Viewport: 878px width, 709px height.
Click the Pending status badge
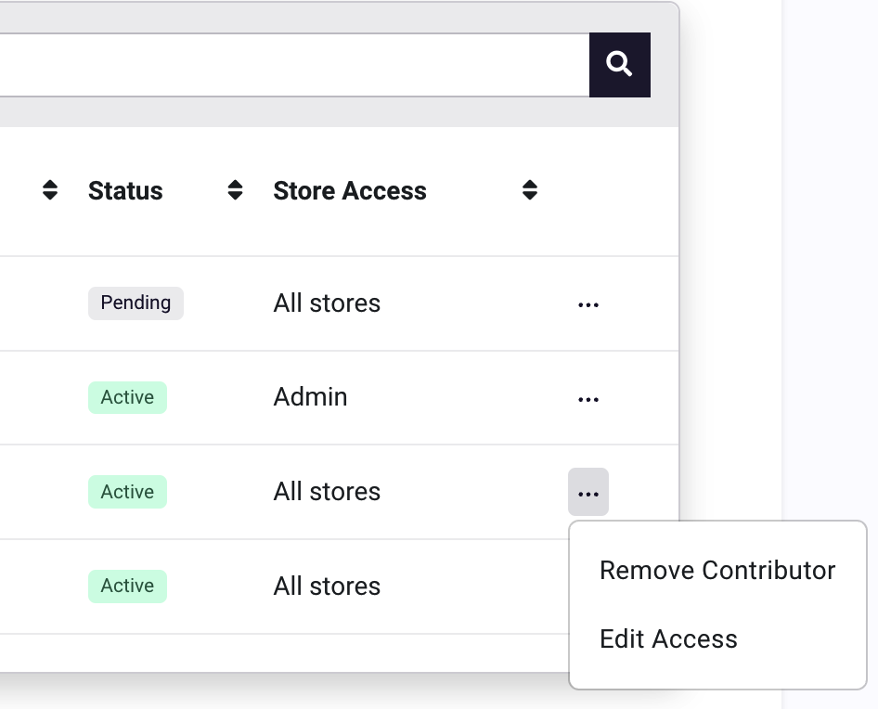[136, 303]
